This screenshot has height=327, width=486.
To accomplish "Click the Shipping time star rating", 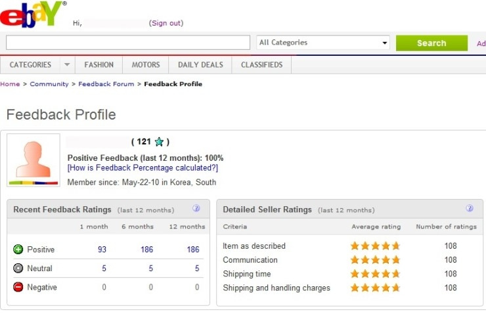I will click(375, 274).
